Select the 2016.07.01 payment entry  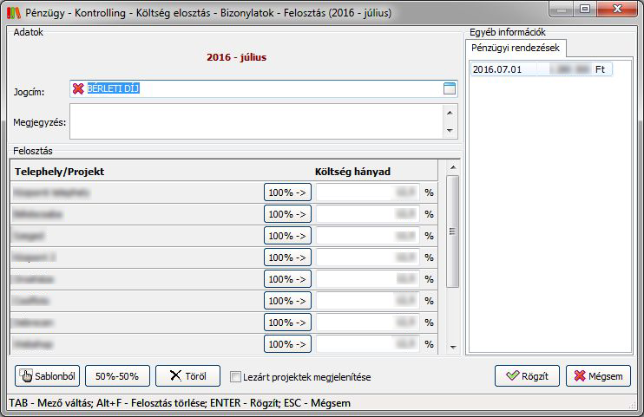[540, 69]
